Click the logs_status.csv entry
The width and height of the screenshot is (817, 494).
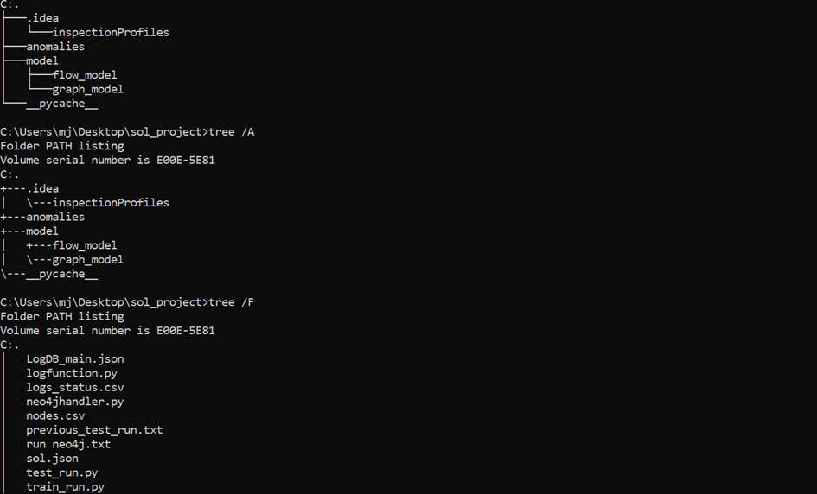[x=74, y=387]
